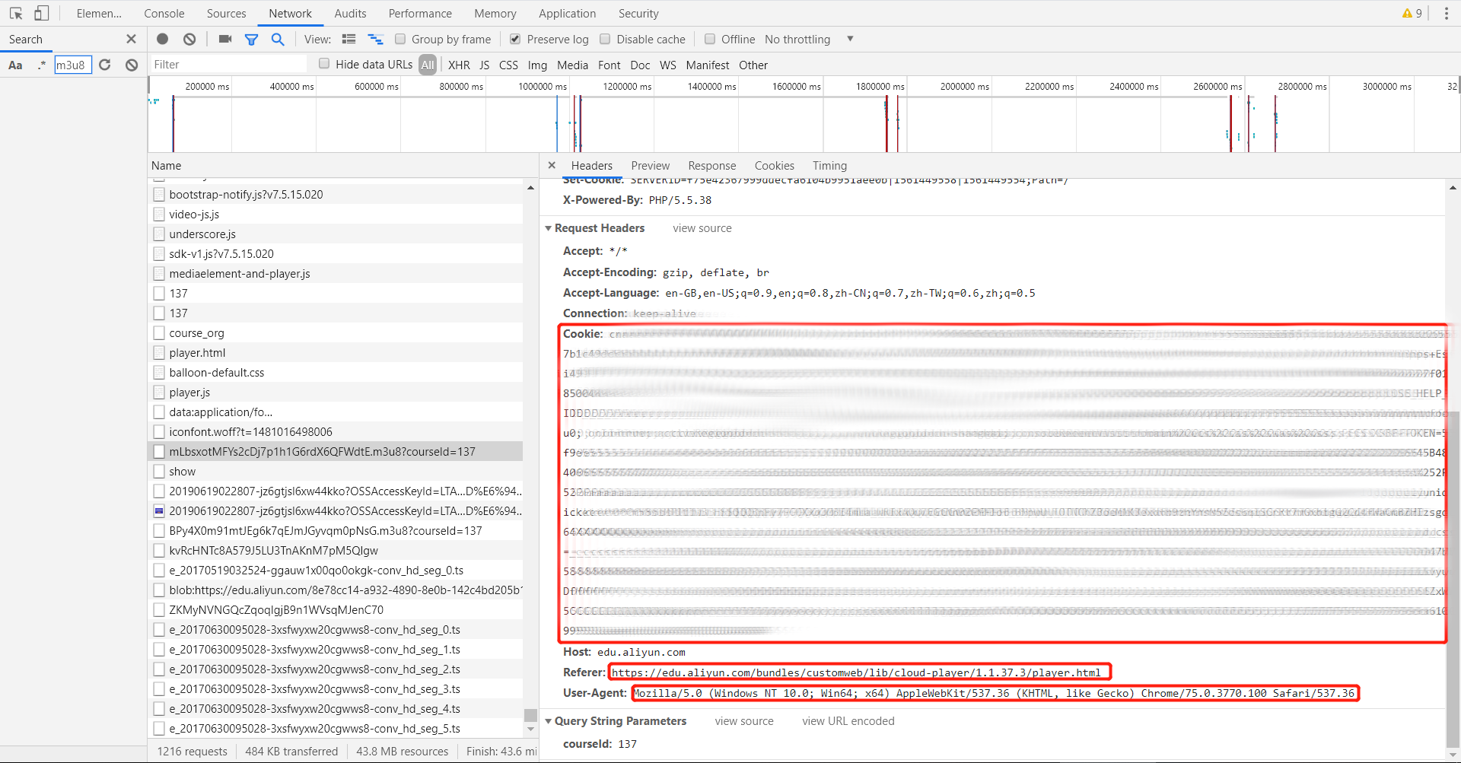This screenshot has width=1461, height=763.
Task: Switch to the Console tab
Action: pos(164,13)
